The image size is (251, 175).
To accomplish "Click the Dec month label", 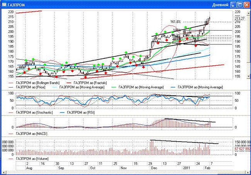I will pos(154,168).
